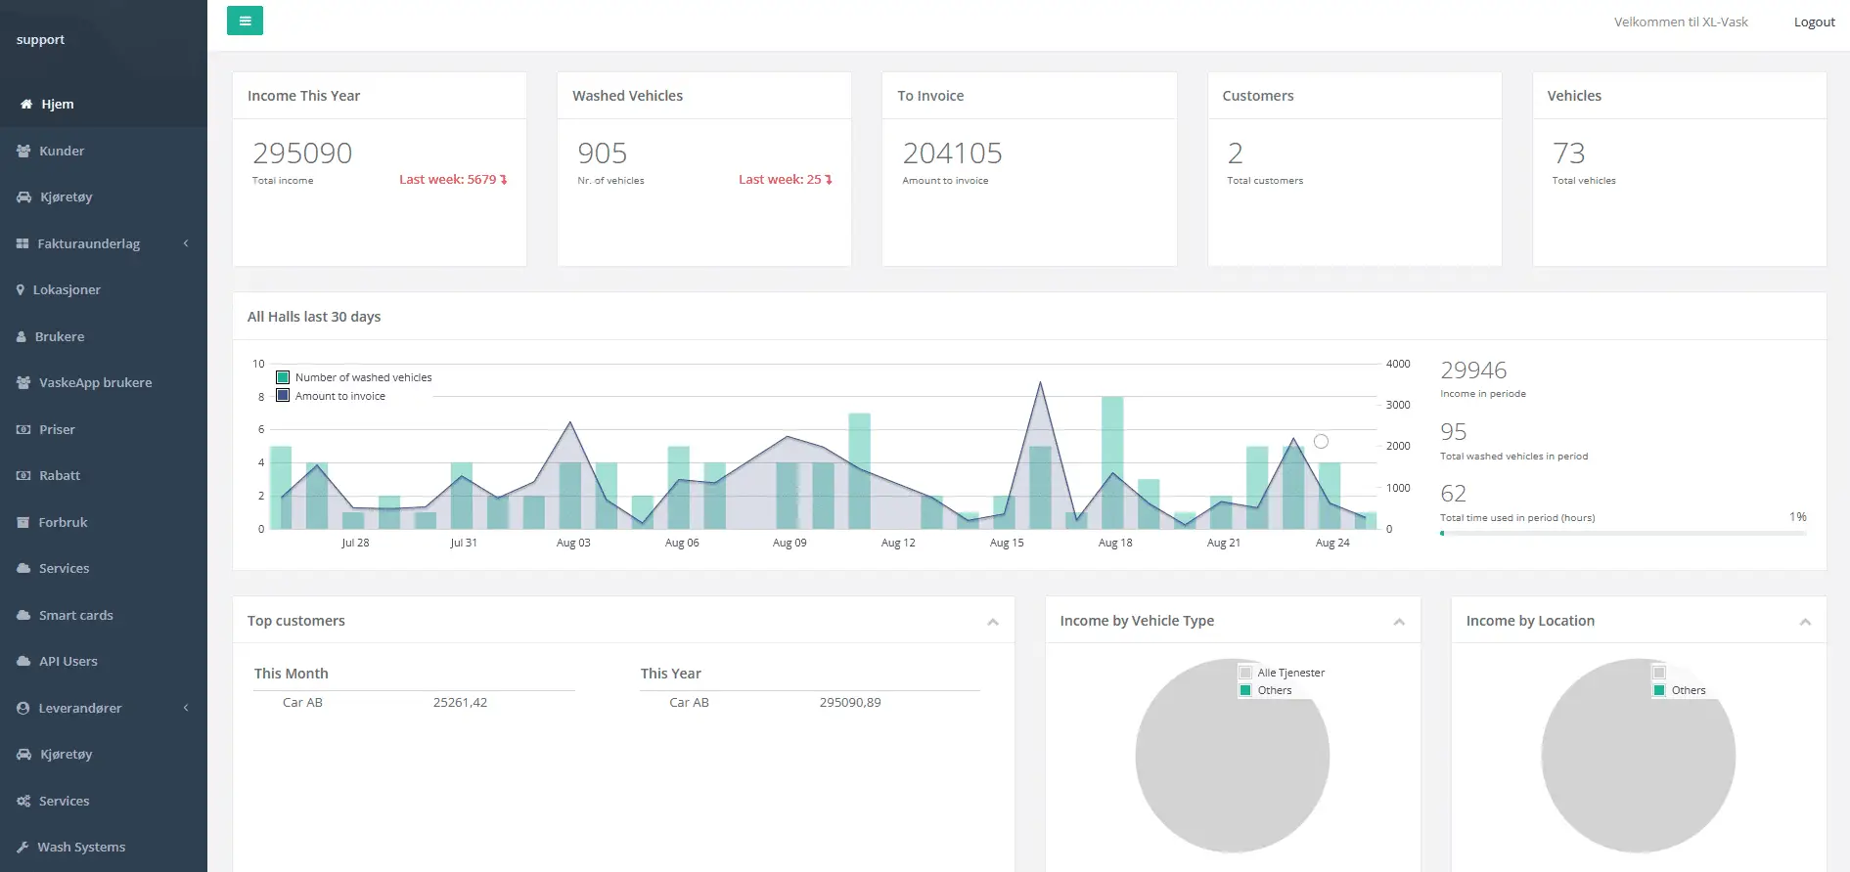Click the Forbruk archive icon
The width and height of the screenshot is (1850, 872).
pos(23,522)
